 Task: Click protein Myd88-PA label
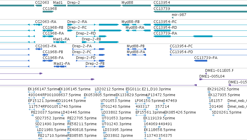(x=136, y=52)
